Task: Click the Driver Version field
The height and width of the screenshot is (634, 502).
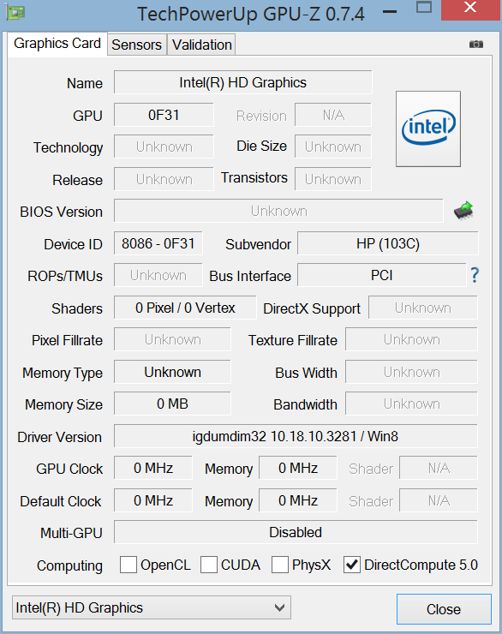Action: (296, 436)
